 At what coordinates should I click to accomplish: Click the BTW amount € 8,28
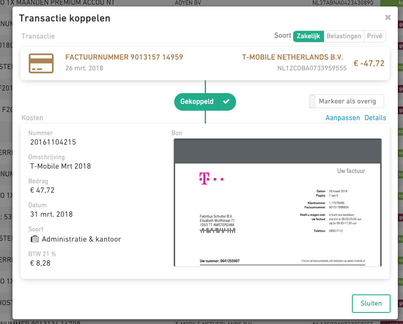point(40,263)
